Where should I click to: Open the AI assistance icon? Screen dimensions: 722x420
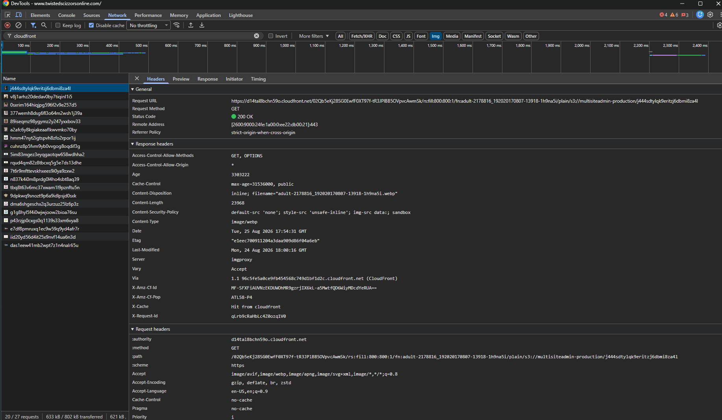coord(700,15)
